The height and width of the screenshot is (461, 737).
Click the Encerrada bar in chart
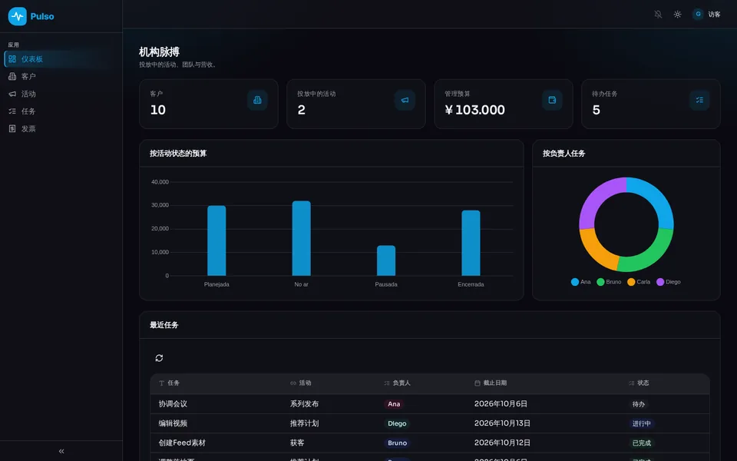[471, 243]
